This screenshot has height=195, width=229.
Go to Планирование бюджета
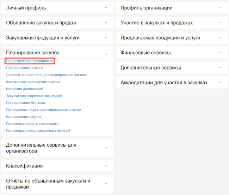[x=26, y=103]
